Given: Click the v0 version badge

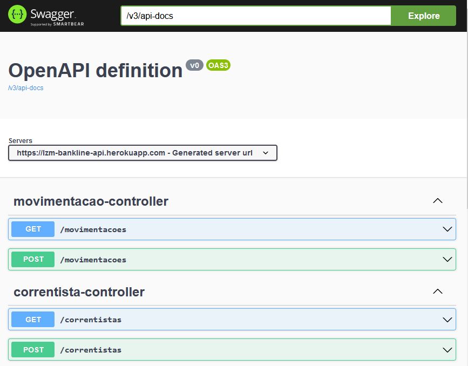Looking at the screenshot, I should tap(194, 65).
